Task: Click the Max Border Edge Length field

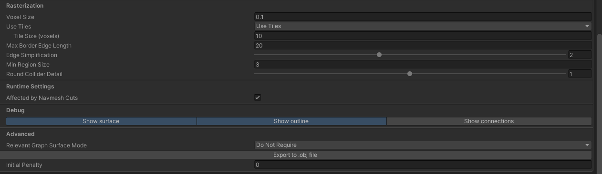Action: click(423, 45)
